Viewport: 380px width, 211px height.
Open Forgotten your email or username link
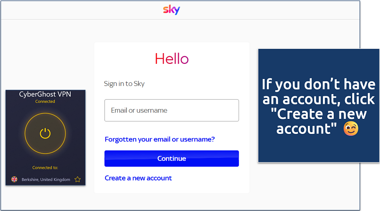pyautogui.click(x=160, y=140)
